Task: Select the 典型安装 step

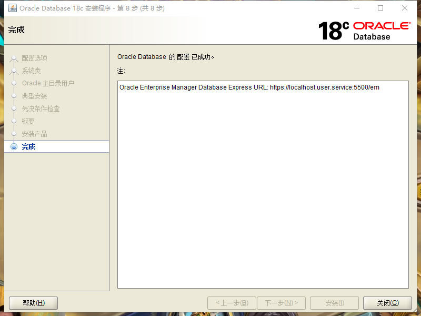Action: [x=34, y=96]
